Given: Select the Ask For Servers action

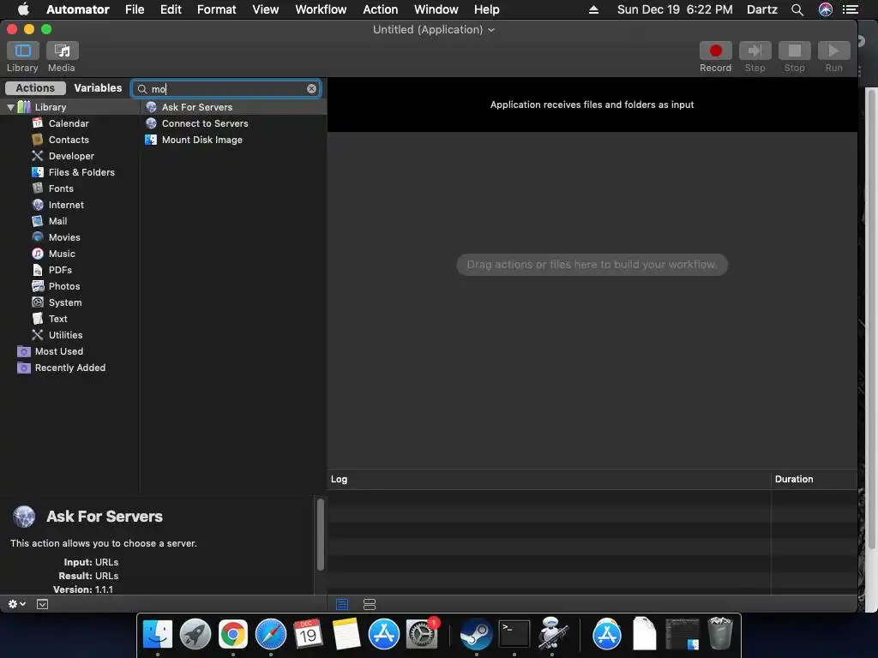Looking at the screenshot, I should coord(233,107).
